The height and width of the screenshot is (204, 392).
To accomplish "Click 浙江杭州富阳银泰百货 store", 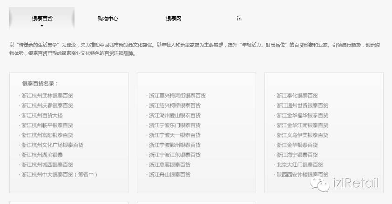I will [x=47, y=135].
